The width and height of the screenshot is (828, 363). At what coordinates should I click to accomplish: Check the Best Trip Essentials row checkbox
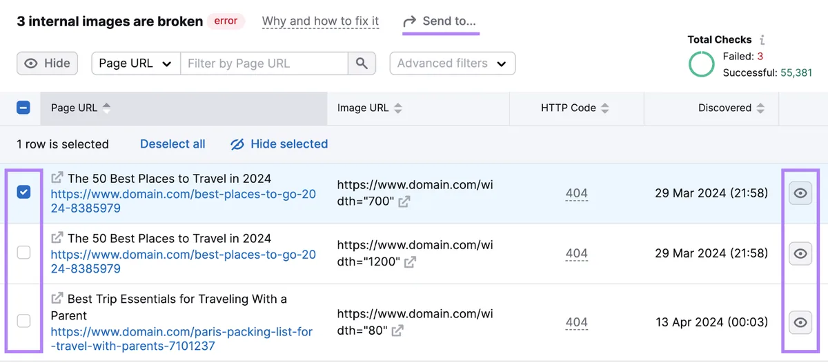(23, 321)
